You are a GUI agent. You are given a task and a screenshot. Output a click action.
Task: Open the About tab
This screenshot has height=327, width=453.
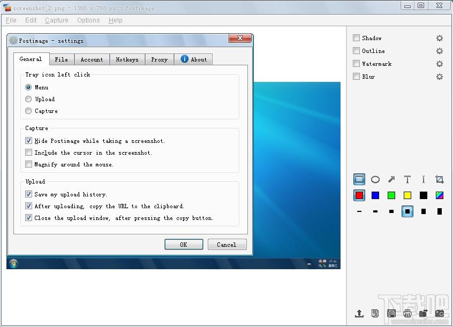click(x=193, y=59)
